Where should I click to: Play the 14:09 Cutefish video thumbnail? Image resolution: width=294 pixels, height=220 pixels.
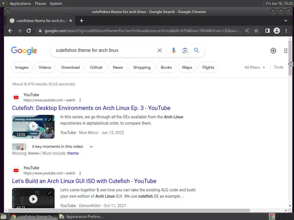(x=33, y=127)
